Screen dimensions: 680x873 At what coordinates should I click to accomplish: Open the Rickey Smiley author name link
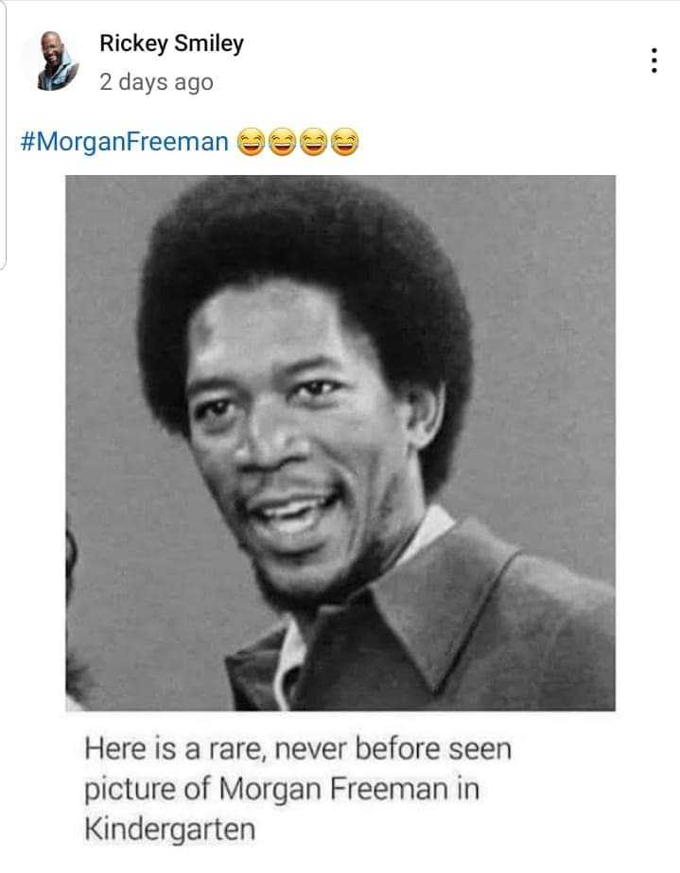[x=171, y=44]
